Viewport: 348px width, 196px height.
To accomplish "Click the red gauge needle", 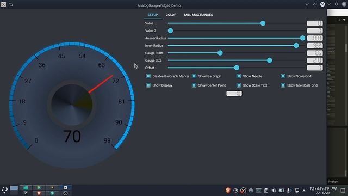I will tap(101, 84).
